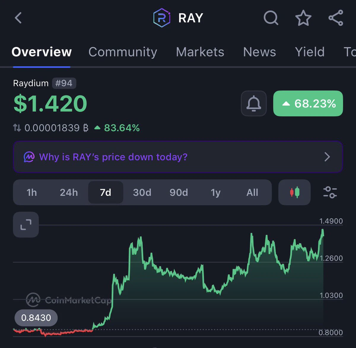Screen dimensions: 356x348
Task: Select the 24h chart range
Action: 69,193
